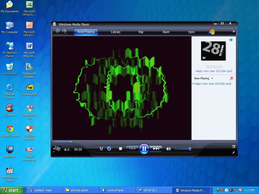Open the Recycle Bin

coord(10,69)
